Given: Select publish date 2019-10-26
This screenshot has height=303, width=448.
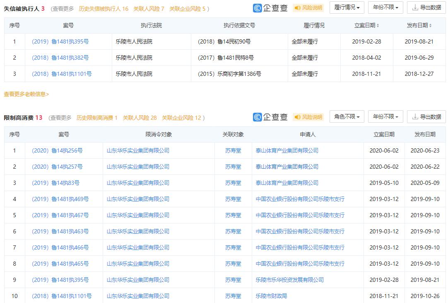Looking at the screenshot, I should pyautogui.click(x=425, y=296).
